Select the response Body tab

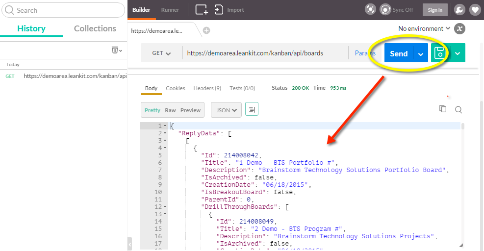coord(151,88)
